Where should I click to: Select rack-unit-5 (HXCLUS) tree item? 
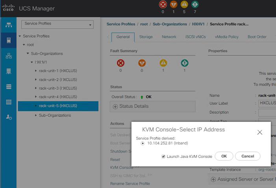pyautogui.click(x=58, y=106)
